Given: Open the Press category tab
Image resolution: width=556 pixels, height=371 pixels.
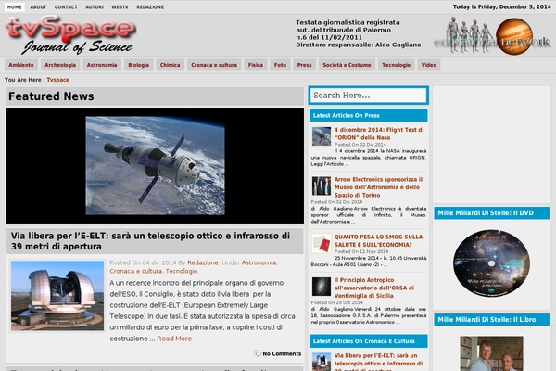Looking at the screenshot, I should click(x=304, y=65).
